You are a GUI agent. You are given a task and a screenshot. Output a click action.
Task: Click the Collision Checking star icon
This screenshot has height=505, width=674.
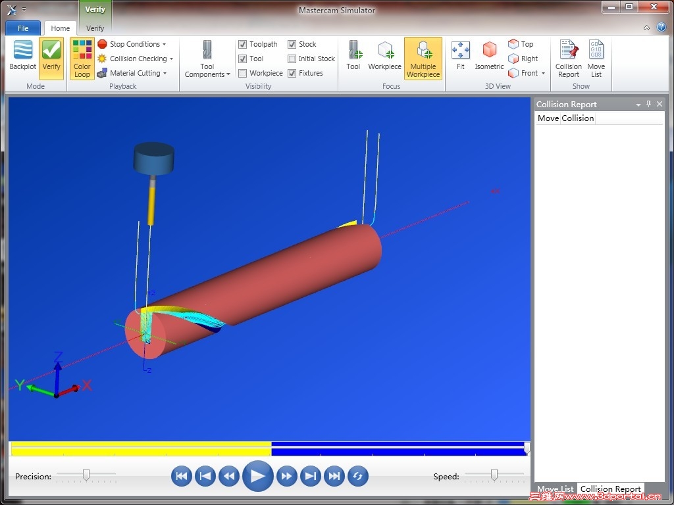(x=102, y=59)
